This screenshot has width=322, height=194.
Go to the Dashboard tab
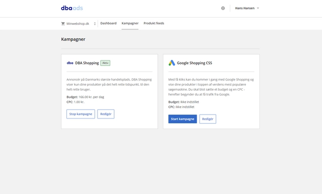[x=108, y=23]
